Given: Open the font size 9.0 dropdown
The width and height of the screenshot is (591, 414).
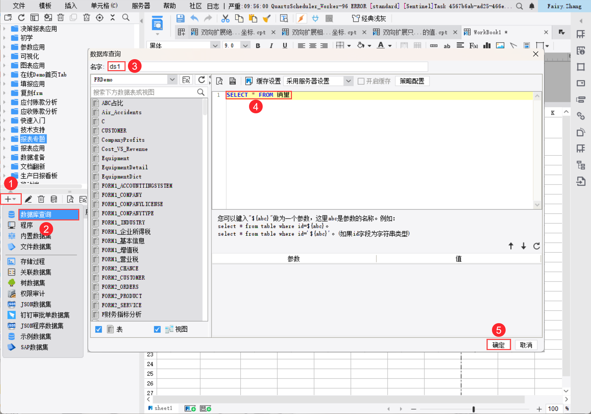Looking at the screenshot, I should pyautogui.click(x=245, y=46).
